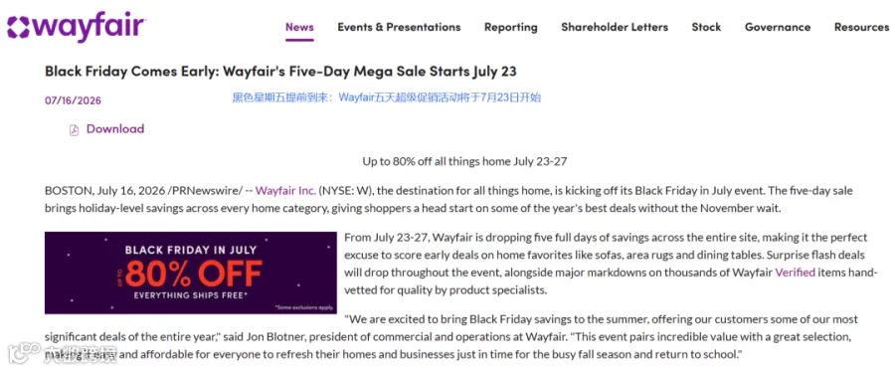Click the 07/16/2026 publication date
This screenshot has width=895, height=371.
click(73, 101)
